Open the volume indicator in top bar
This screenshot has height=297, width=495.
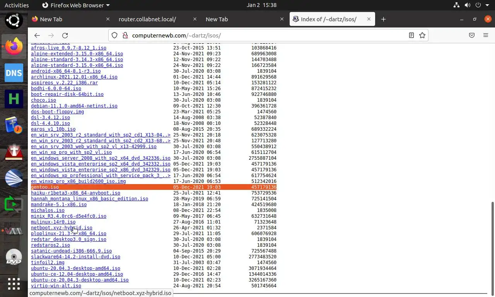(468, 5)
